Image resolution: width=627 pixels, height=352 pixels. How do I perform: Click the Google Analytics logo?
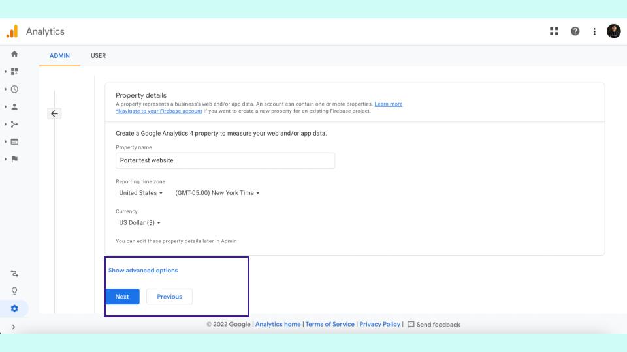pos(12,31)
